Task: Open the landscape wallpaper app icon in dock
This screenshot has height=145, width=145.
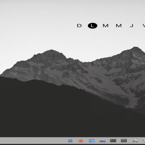Action: [x=103, y=141]
